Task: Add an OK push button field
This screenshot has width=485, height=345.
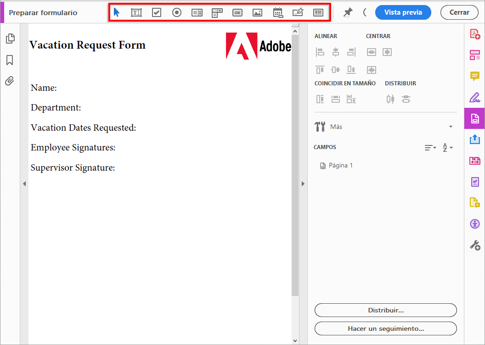Action: pos(237,12)
